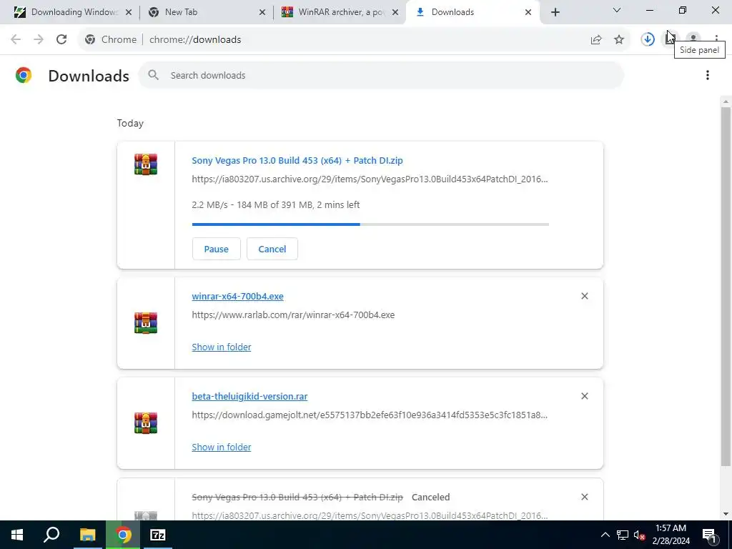Click the file icon of beta-theluigikid-version.rar

pyautogui.click(x=146, y=423)
